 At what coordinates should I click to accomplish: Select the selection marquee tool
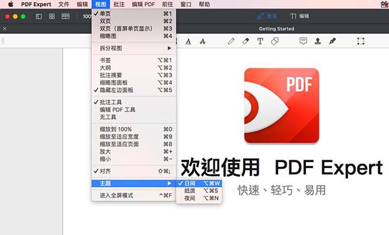tap(360, 42)
